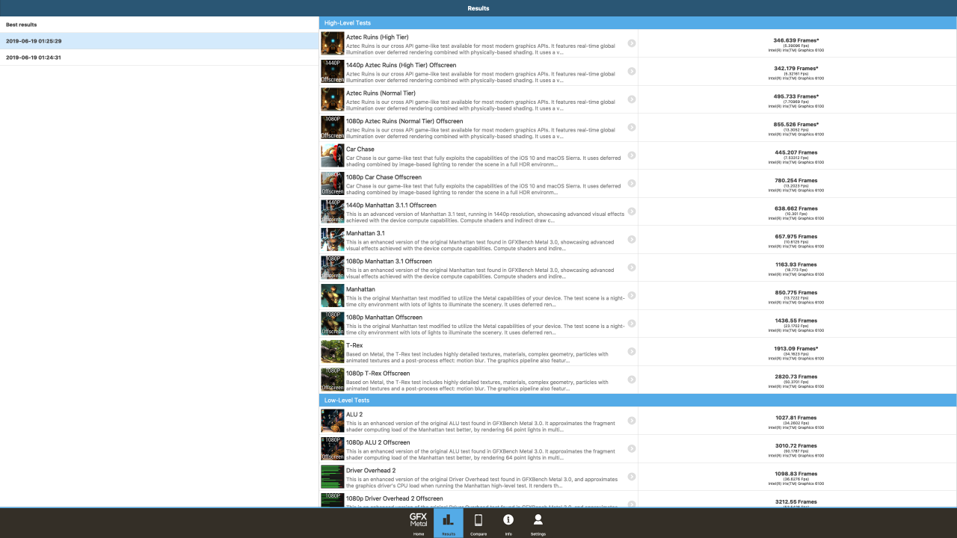Click Car Chase test thumbnail
Image resolution: width=957 pixels, height=538 pixels.
(x=333, y=155)
